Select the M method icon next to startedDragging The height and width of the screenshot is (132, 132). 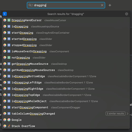pyautogui.click(x=9, y=39)
